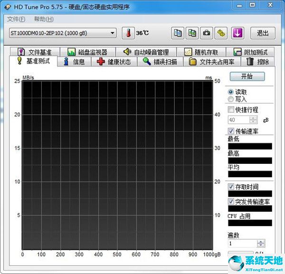This screenshot has height=274, width=285.
Task: Open the 文件基准 tab
Action: click(x=35, y=52)
